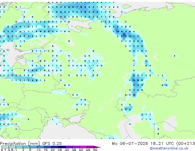Viewport: 195px width, 151px height.
Task: Pick legend swatch between 45 and 50
Action: tap(90, 147)
